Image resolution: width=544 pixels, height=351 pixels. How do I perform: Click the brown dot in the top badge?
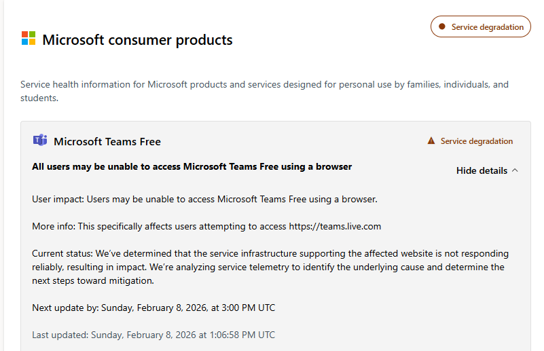tap(442, 26)
